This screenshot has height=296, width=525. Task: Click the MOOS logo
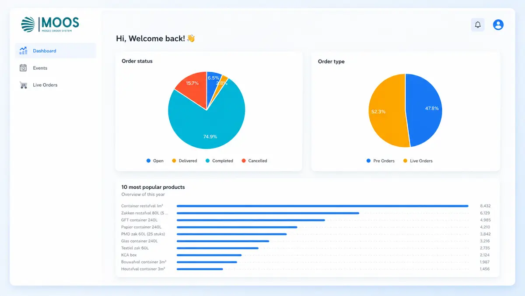click(x=50, y=24)
